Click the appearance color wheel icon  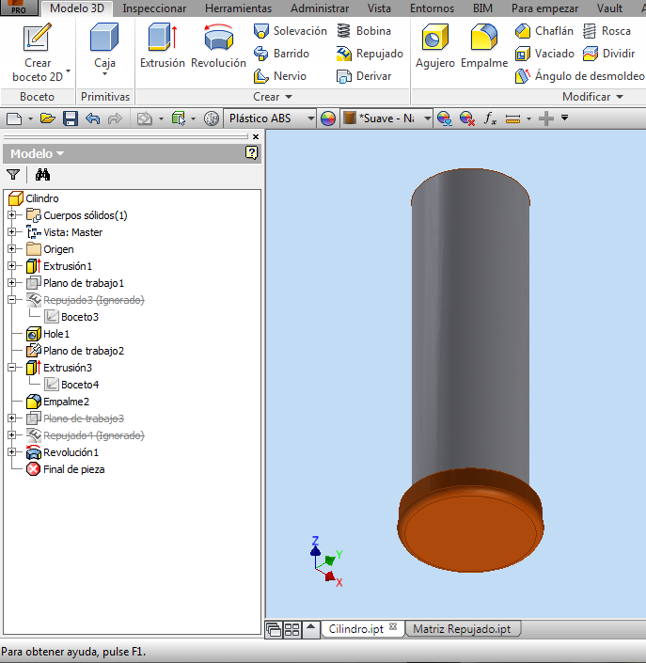(x=328, y=118)
